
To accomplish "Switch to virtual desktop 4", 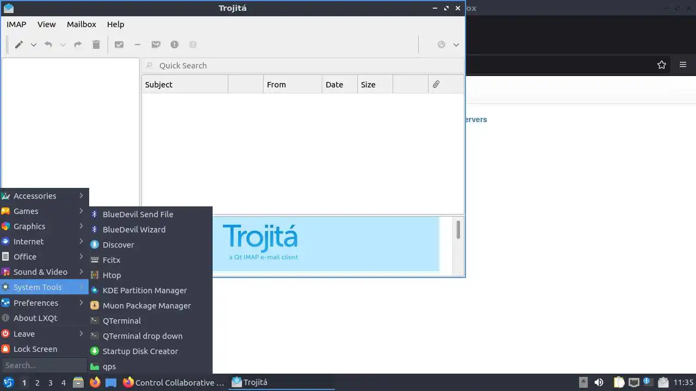I will [x=64, y=382].
